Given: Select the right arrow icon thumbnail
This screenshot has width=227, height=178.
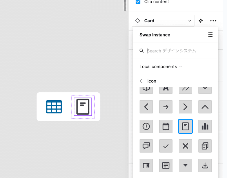Looking at the screenshot, I should (166, 107).
